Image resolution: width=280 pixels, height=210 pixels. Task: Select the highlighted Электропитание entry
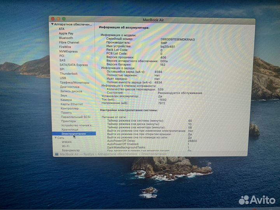point(74,133)
